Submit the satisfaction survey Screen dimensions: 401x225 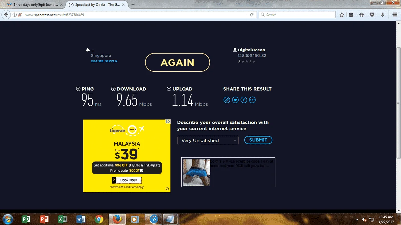click(x=258, y=140)
